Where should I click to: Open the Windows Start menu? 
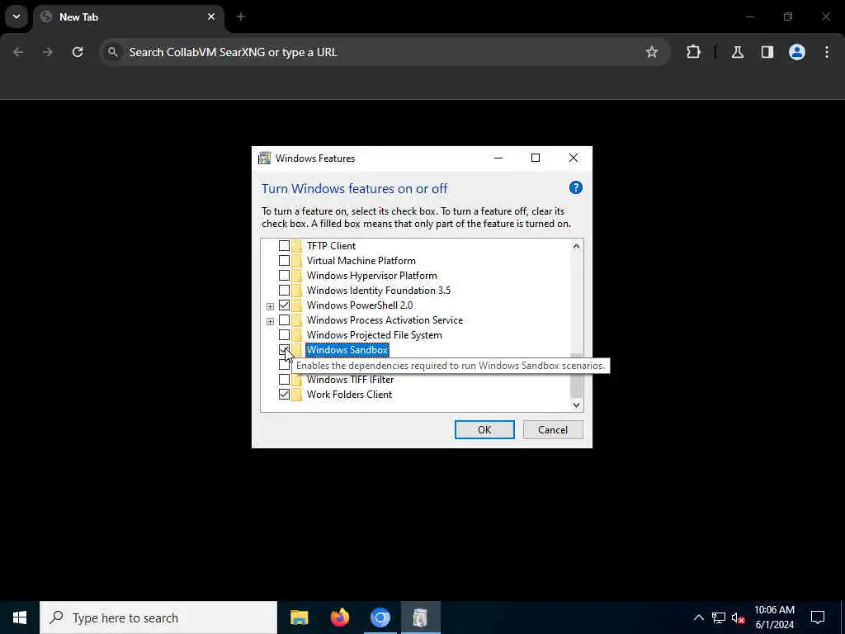pos(20,617)
